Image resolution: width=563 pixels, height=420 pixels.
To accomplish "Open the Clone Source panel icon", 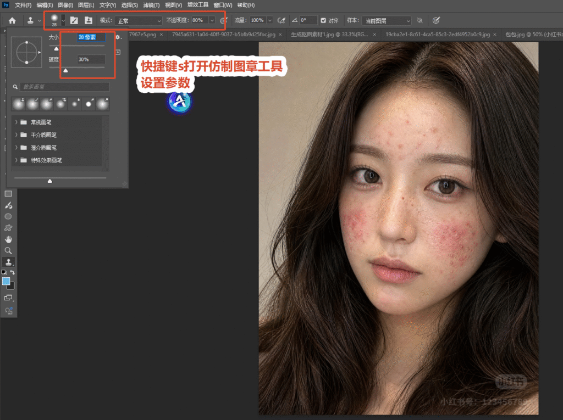I will pos(89,20).
